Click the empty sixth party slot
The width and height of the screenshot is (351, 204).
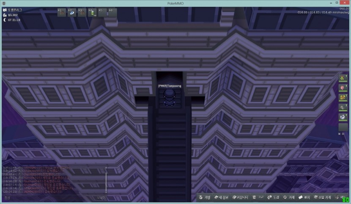point(343,127)
